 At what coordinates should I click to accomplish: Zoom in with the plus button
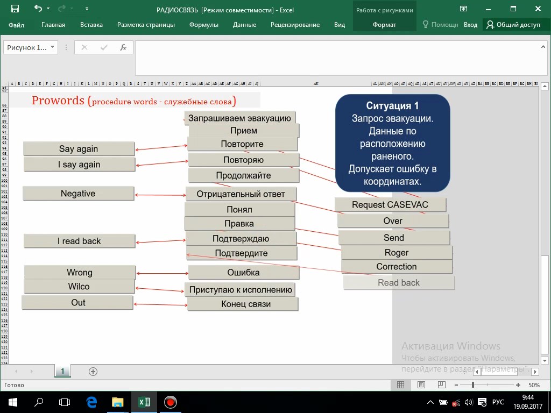pyautogui.click(x=518, y=385)
